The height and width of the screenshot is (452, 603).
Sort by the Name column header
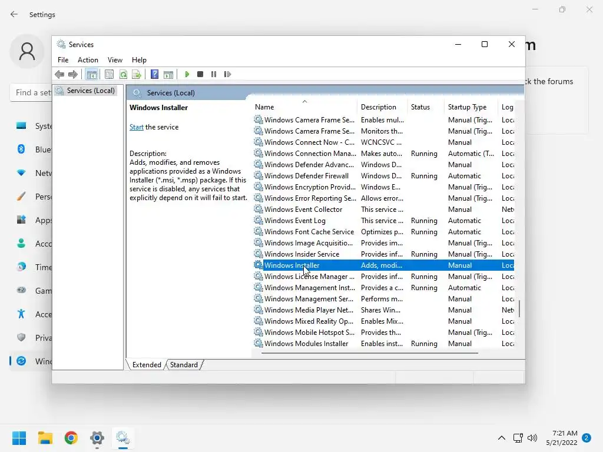pyautogui.click(x=304, y=107)
